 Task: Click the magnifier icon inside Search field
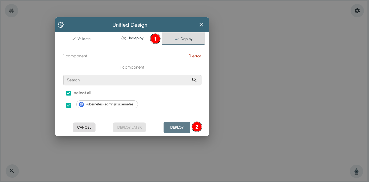tap(194, 80)
